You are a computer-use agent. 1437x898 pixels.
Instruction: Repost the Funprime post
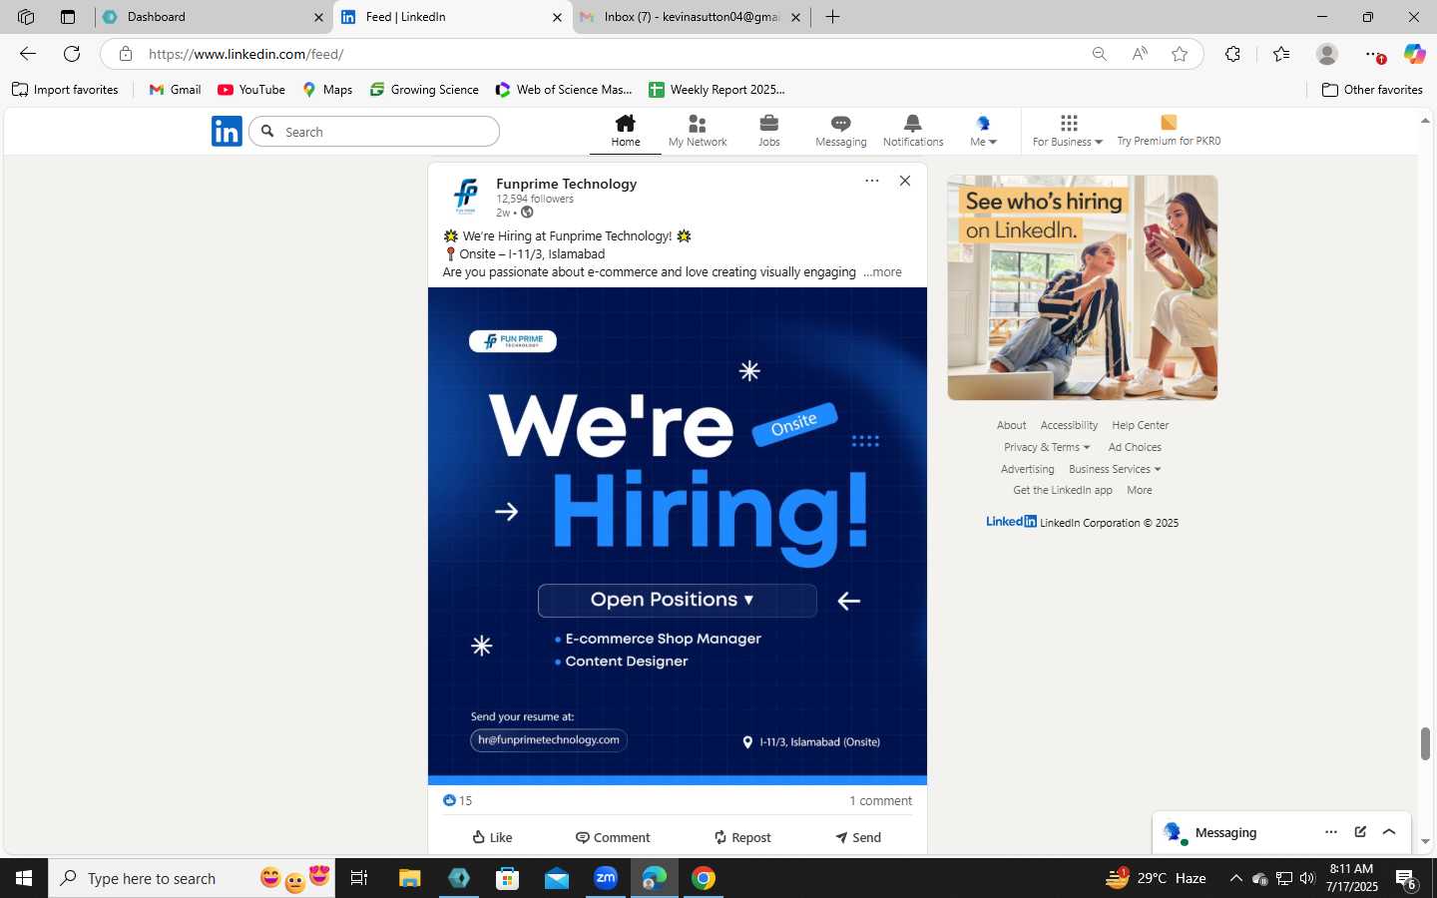(x=742, y=837)
